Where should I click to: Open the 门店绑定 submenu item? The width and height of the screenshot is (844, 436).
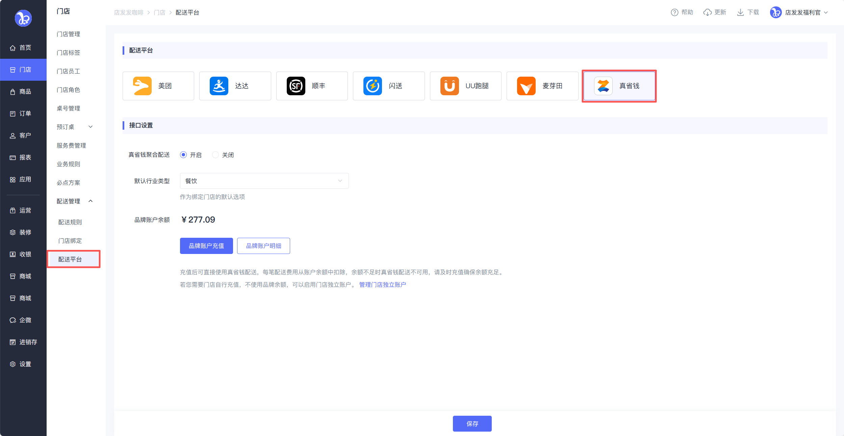click(70, 241)
